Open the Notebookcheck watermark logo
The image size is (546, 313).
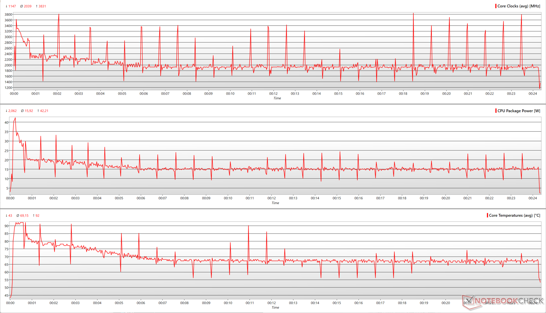pyautogui.click(x=502, y=301)
